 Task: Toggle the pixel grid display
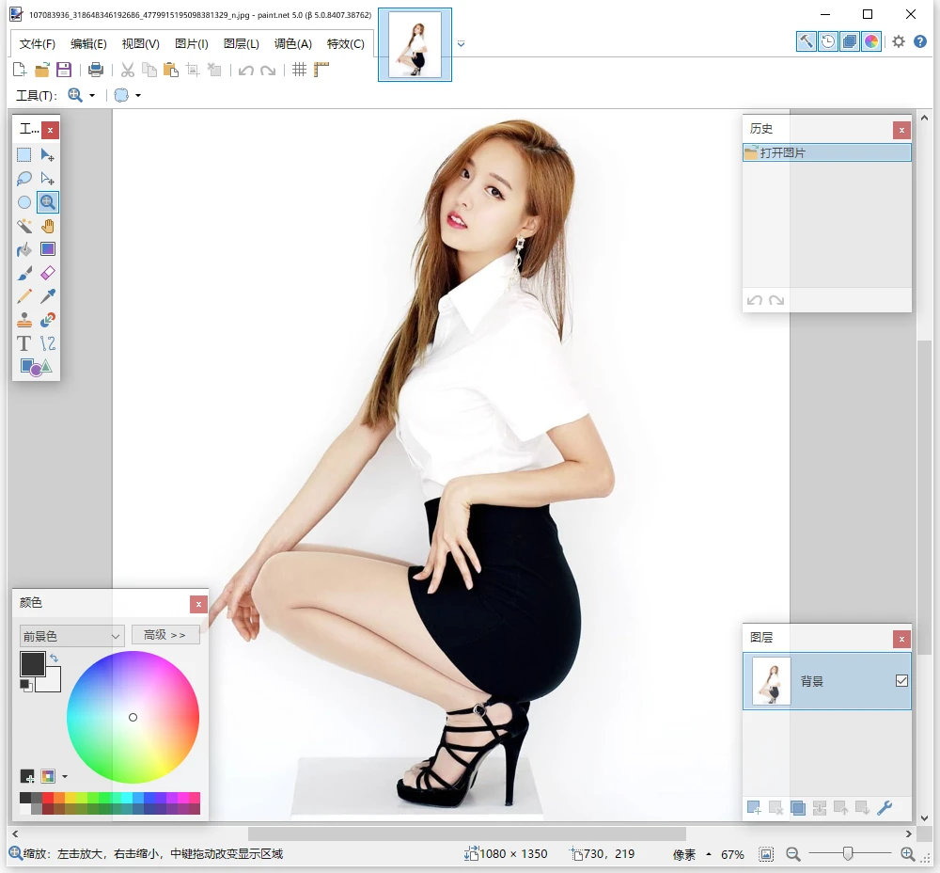(x=299, y=70)
